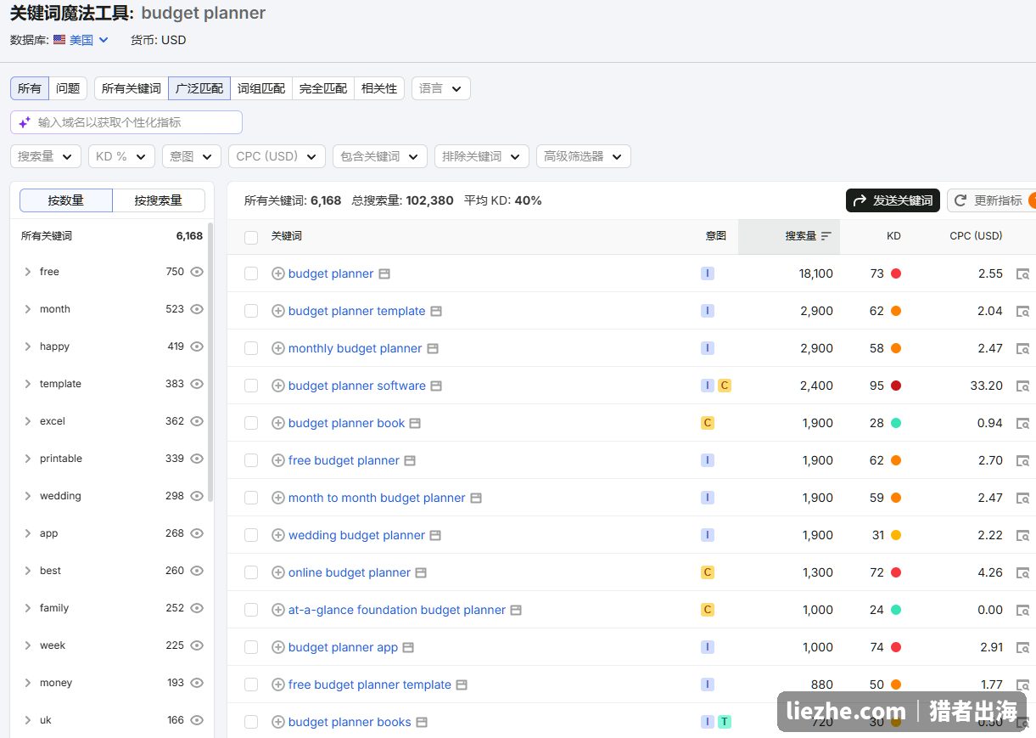View SERP for row with CPC 33.20
The height and width of the screenshot is (738, 1036).
pyautogui.click(x=1023, y=386)
